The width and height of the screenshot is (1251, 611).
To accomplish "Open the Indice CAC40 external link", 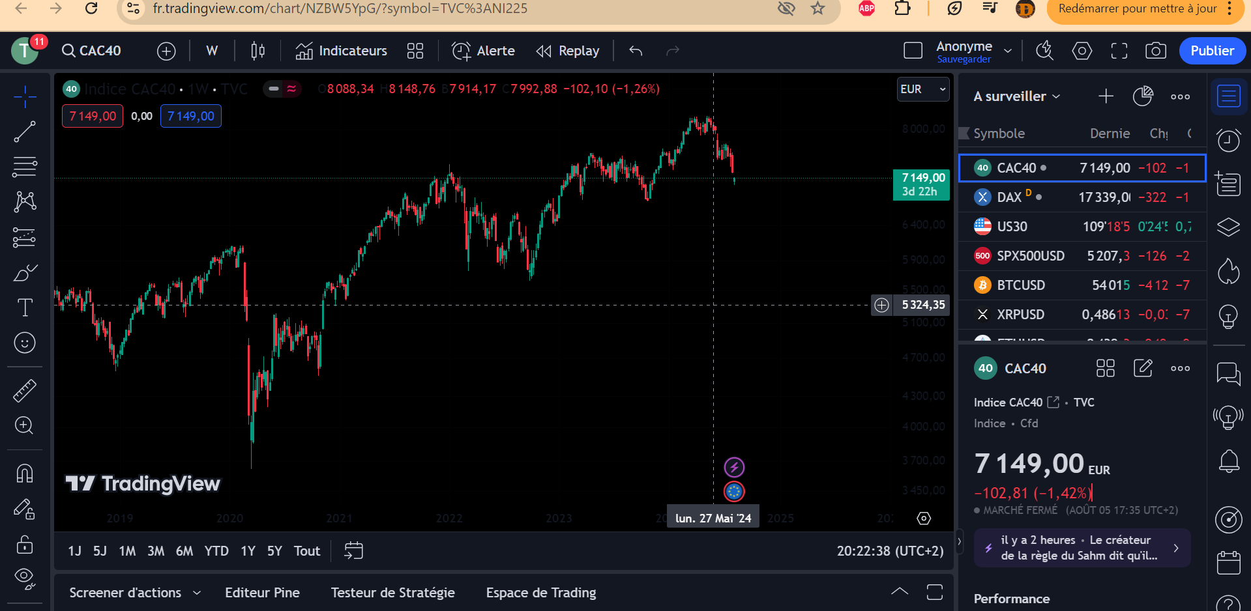I will pyautogui.click(x=1053, y=402).
